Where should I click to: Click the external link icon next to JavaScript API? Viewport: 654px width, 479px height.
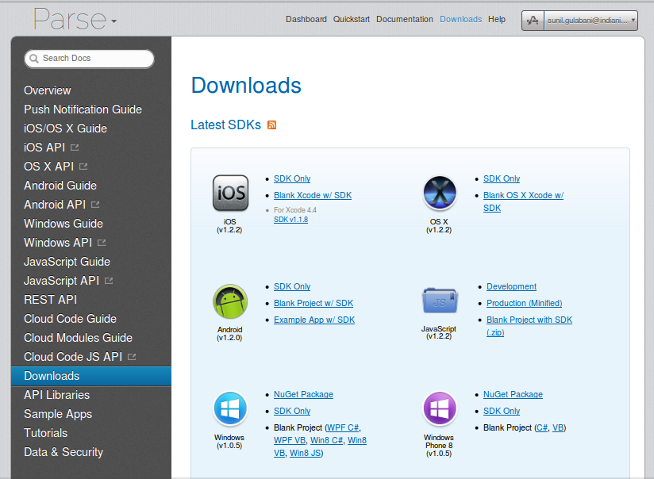click(x=109, y=281)
